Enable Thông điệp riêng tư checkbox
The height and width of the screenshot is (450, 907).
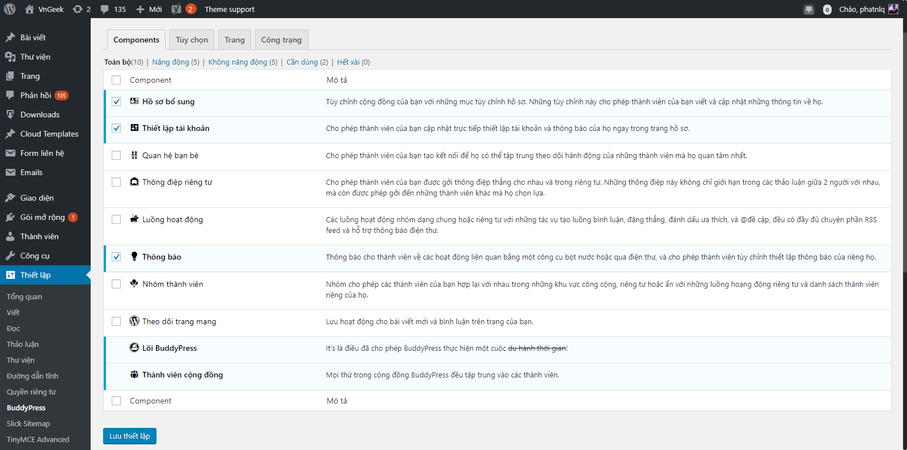[116, 182]
